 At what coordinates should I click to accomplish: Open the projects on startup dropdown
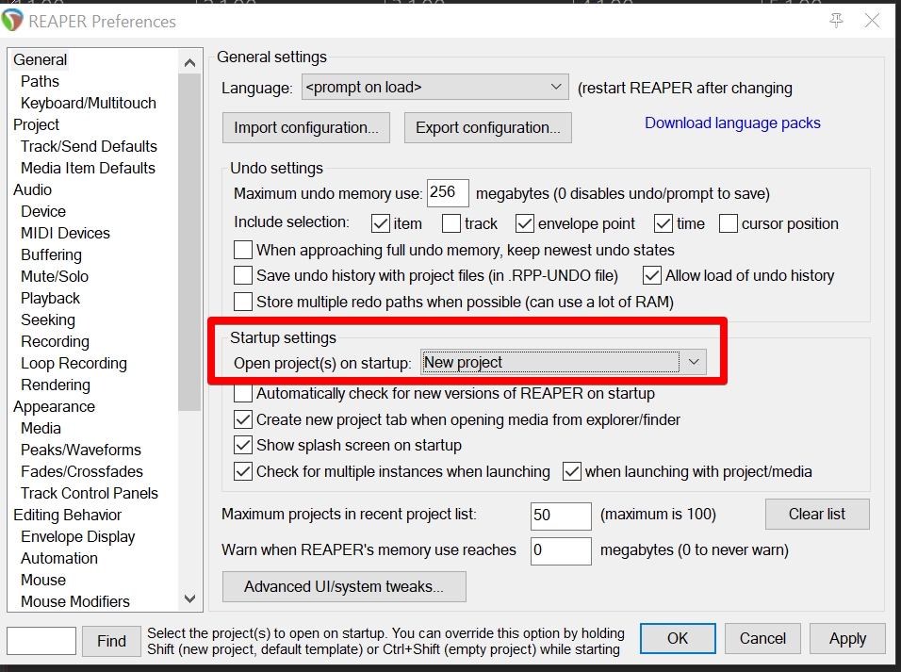tap(564, 362)
